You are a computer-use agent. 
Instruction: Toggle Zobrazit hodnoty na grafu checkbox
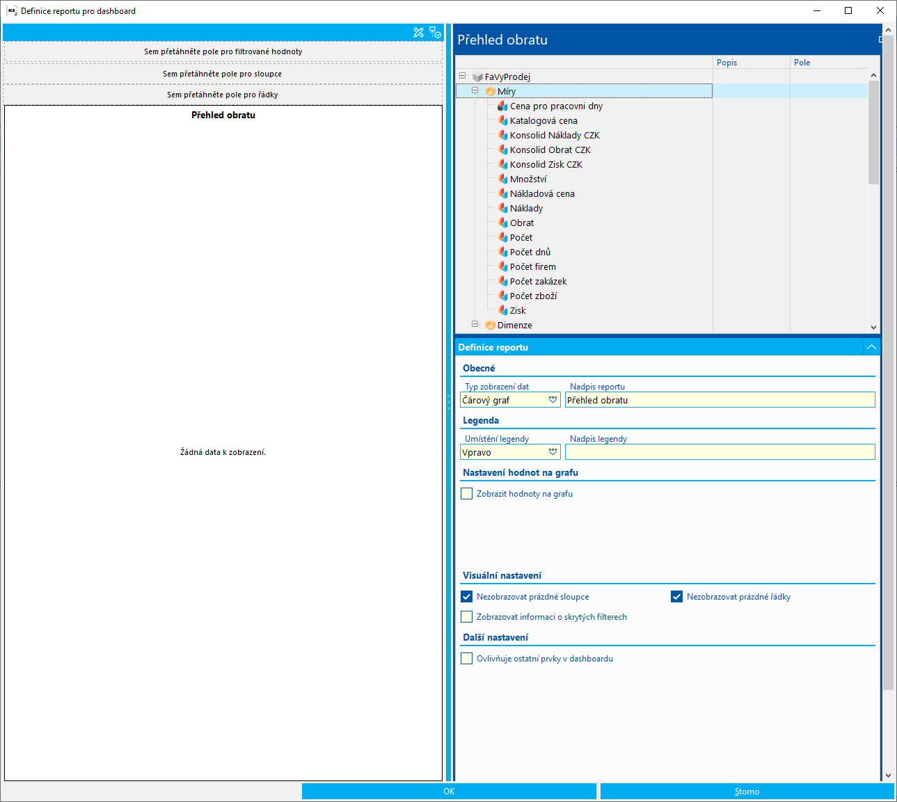(x=467, y=494)
